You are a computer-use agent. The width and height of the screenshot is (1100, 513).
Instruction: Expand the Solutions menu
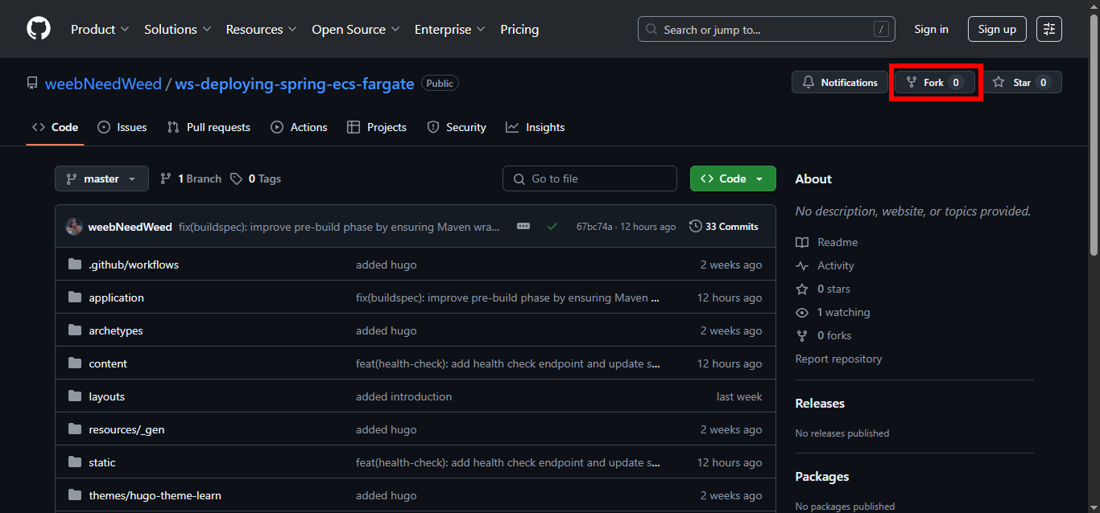[x=178, y=29]
